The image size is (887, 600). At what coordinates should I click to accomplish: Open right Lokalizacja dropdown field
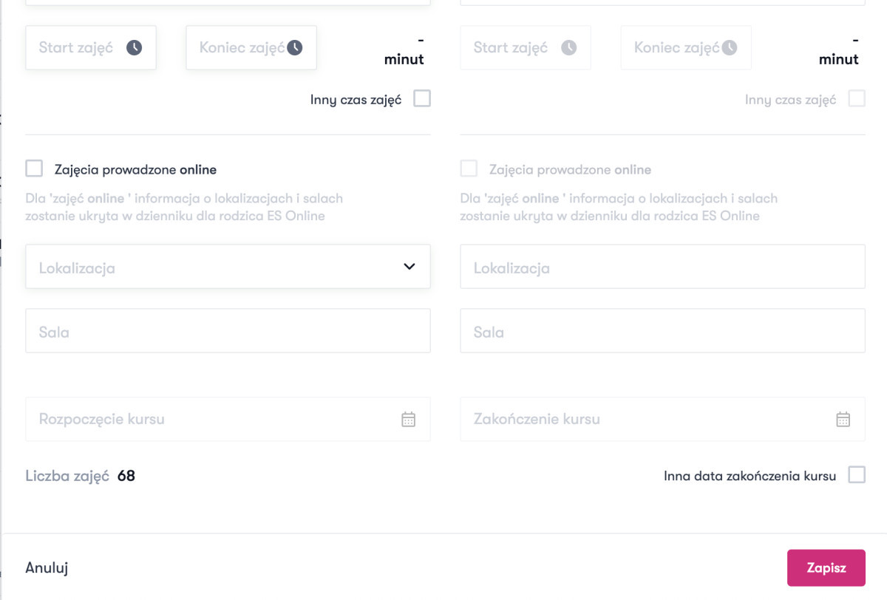[662, 267]
